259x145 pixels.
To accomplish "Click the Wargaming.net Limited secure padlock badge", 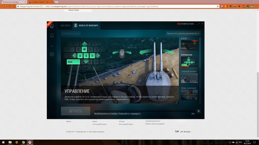I will [30, 6].
